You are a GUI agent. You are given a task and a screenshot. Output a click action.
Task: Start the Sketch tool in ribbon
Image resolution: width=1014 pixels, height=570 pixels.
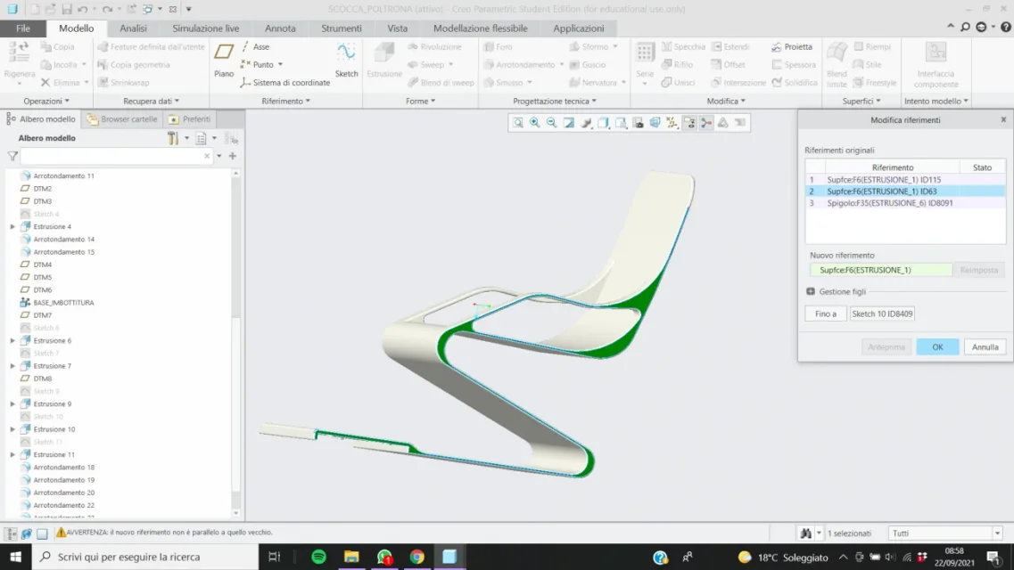[x=346, y=60]
